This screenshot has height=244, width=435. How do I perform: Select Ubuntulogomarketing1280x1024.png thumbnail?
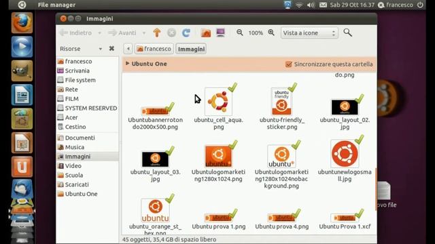[x=219, y=157]
